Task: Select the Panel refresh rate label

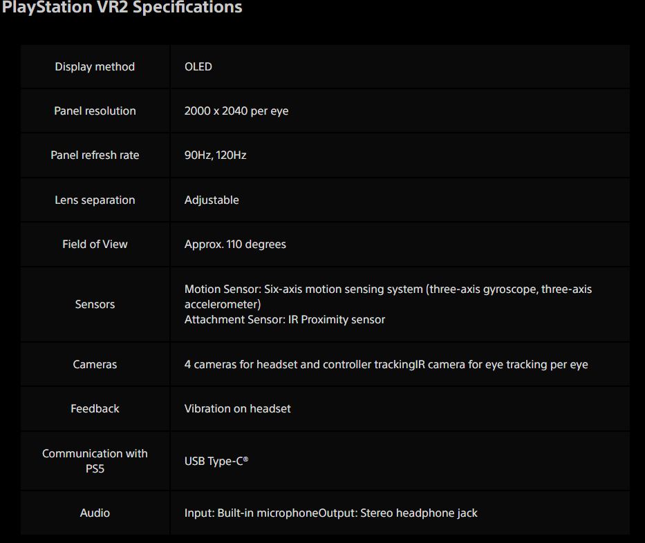Action: (x=95, y=155)
